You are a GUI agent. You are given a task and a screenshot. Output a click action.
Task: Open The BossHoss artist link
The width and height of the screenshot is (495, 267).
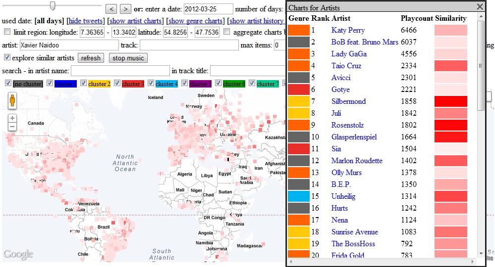[353, 244]
